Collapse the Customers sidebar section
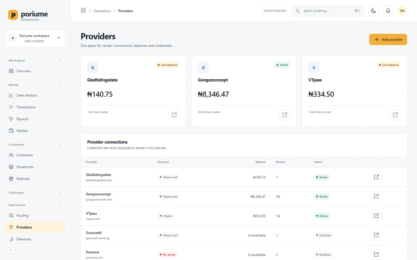 35,145
